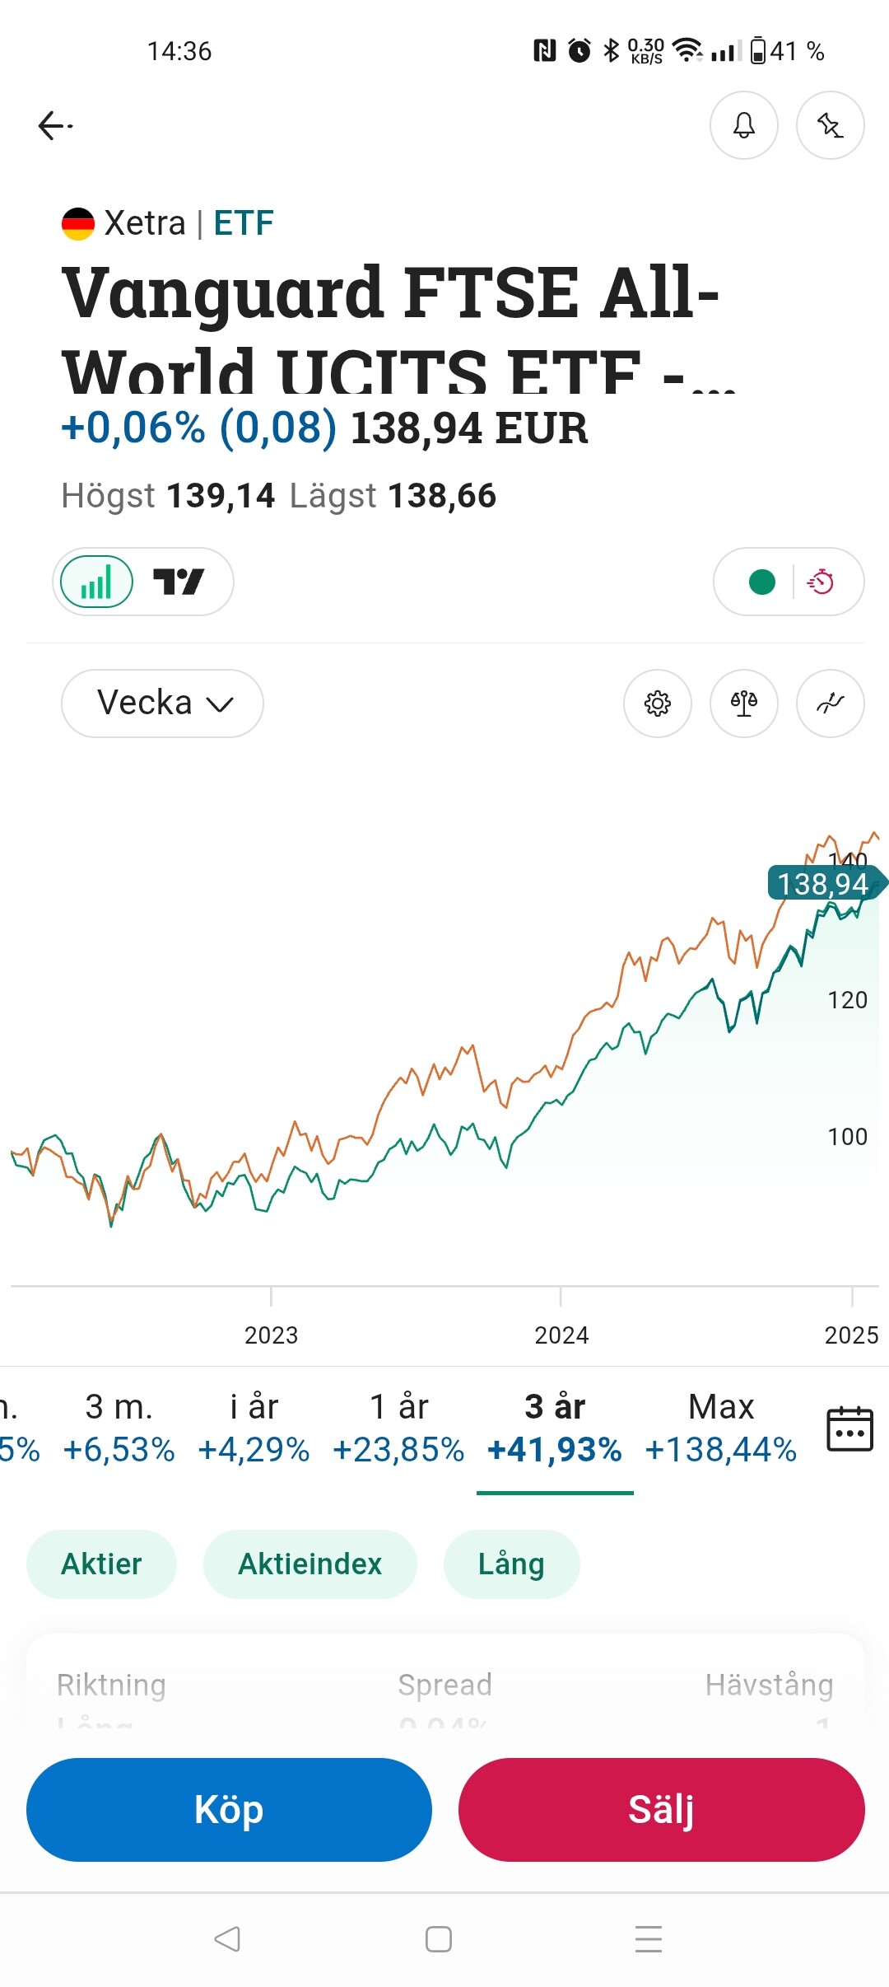Open chart settings gear icon

coord(657,704)
